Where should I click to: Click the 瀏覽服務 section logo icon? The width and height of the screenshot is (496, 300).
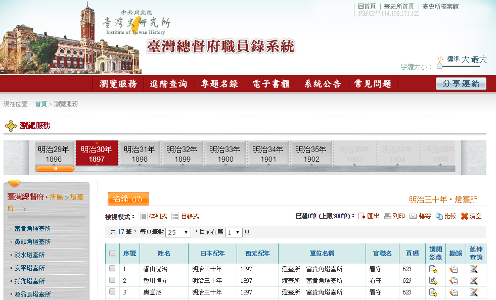[x=11, y=126]
